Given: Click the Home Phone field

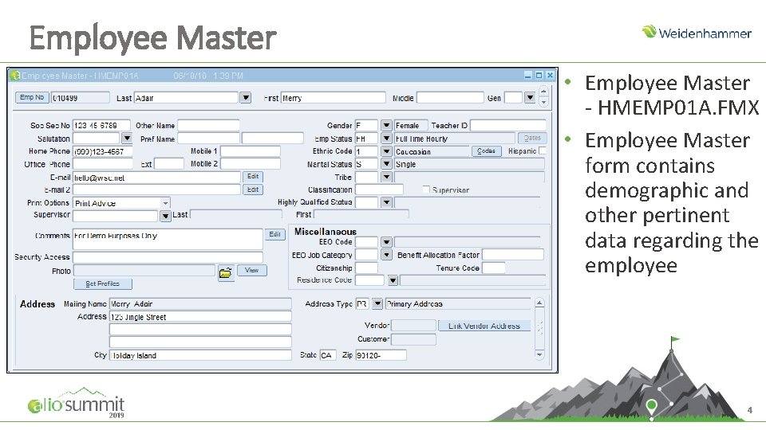Looking at the screenshot, I should coord(103,151).
